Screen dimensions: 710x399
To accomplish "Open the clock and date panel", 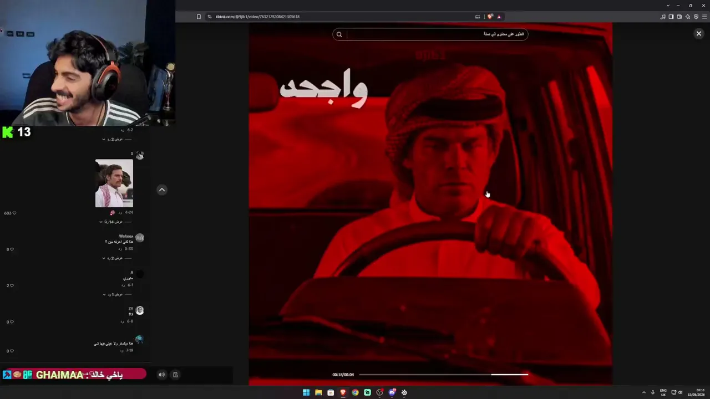I will point(696,392).
